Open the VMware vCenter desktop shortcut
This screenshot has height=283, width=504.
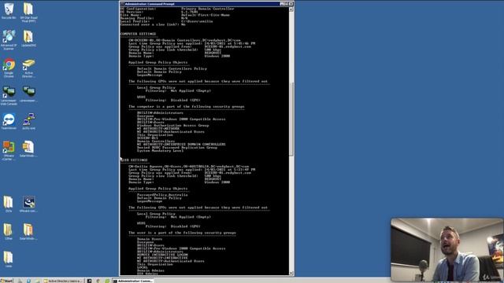[9, 150]
